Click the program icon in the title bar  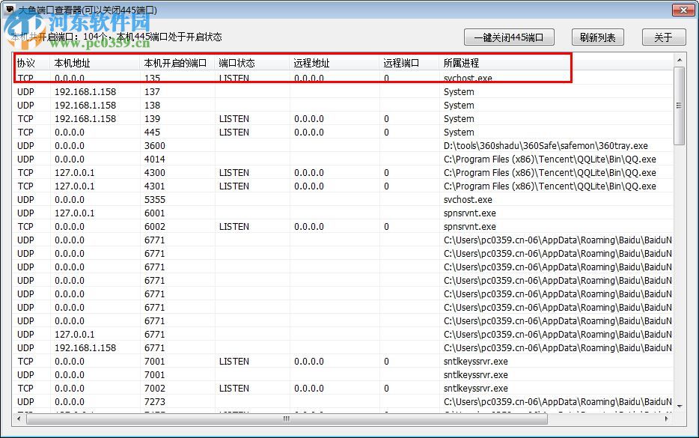point(10,10)
